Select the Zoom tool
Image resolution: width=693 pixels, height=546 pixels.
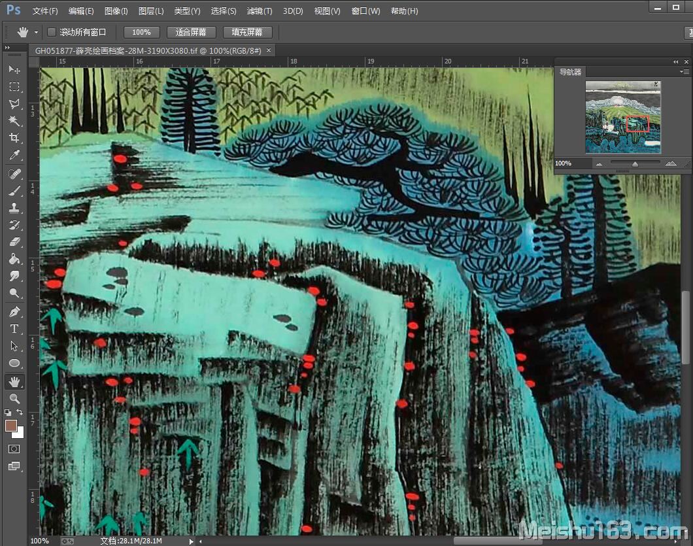click(14, 399)
